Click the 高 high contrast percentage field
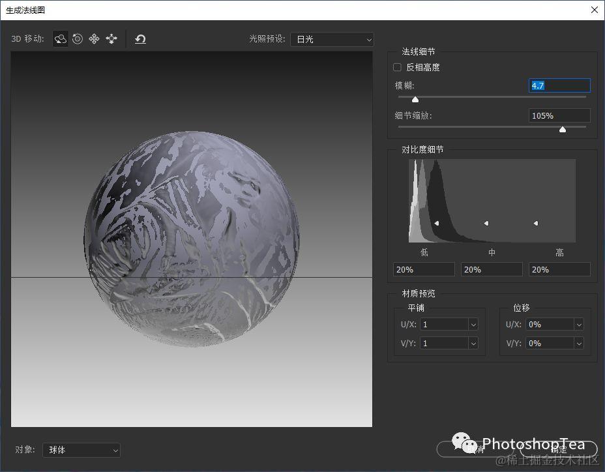Screen dimensions: 605x472 pyautogui.click(x=559, y=269)
